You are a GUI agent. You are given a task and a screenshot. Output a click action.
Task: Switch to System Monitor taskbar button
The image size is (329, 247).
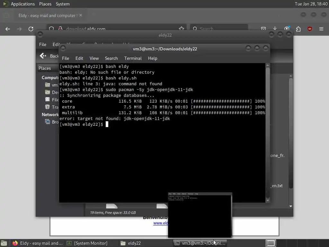(87, 243)
